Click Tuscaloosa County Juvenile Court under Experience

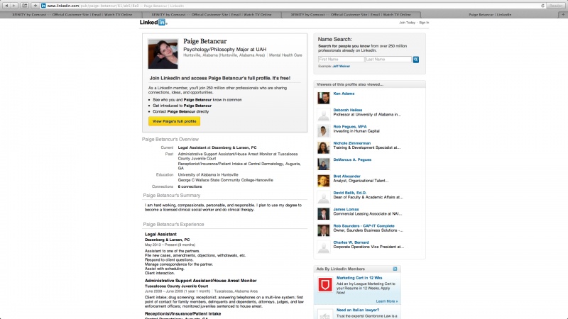[x=176, y=286]
